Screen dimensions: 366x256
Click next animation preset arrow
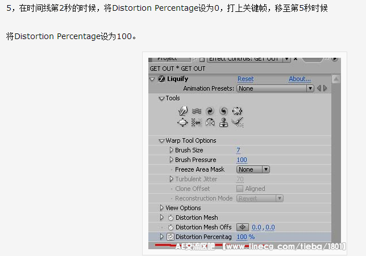[325, 88]
